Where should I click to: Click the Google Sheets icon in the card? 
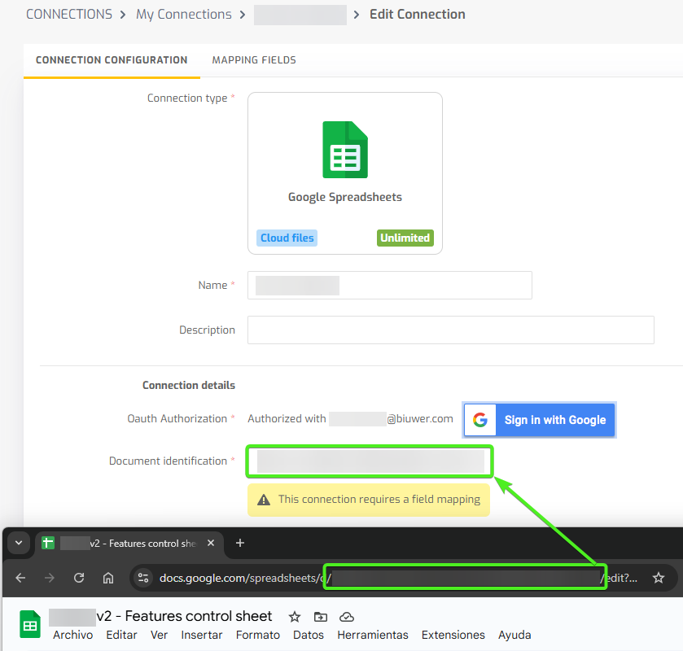[x=345, y=150]
